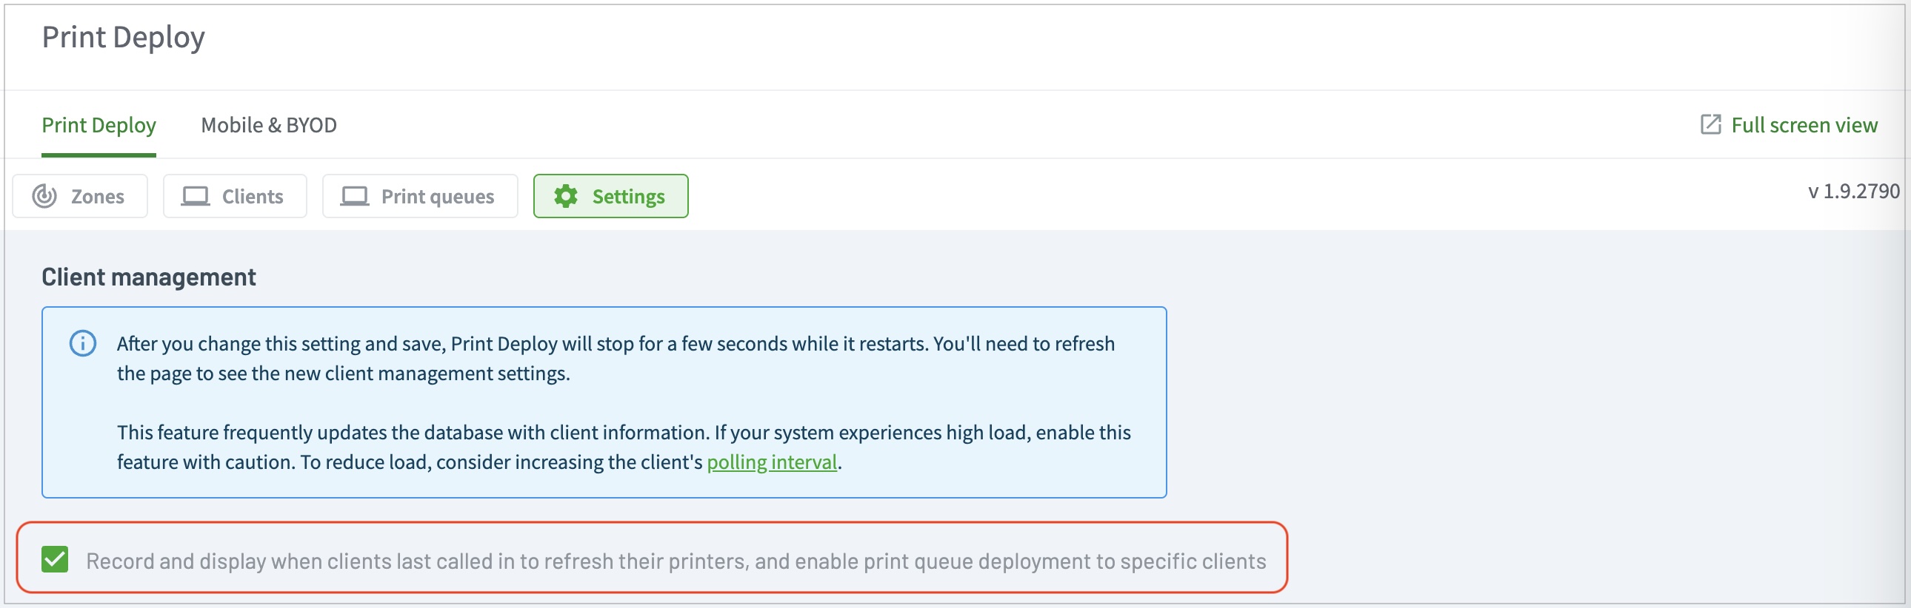Click the Zones spiral icon
Screen dimensions: 1911x608
coord(44,196)
